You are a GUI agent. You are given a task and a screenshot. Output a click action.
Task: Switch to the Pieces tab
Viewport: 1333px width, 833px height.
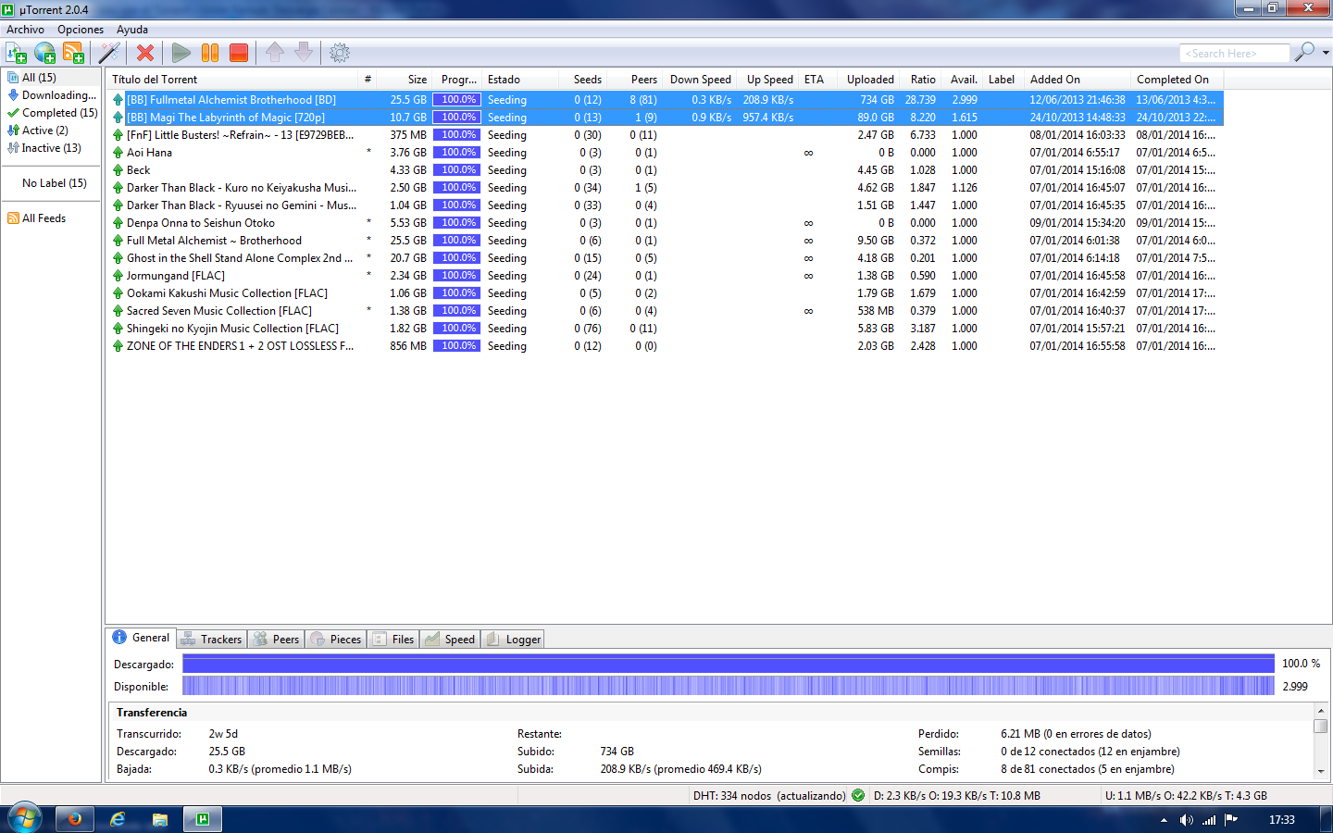click(336, 640)
